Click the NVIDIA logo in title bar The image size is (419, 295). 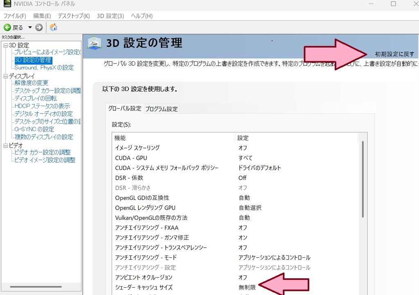(7, 3)
